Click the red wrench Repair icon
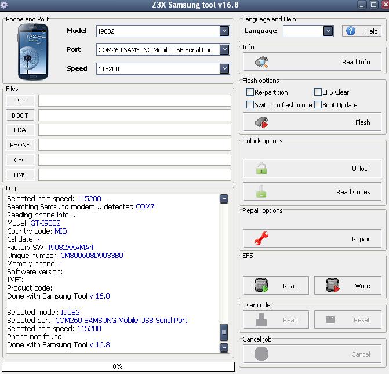Image resolution: width=389 pixels, height=374 pixels. point(261,238)
